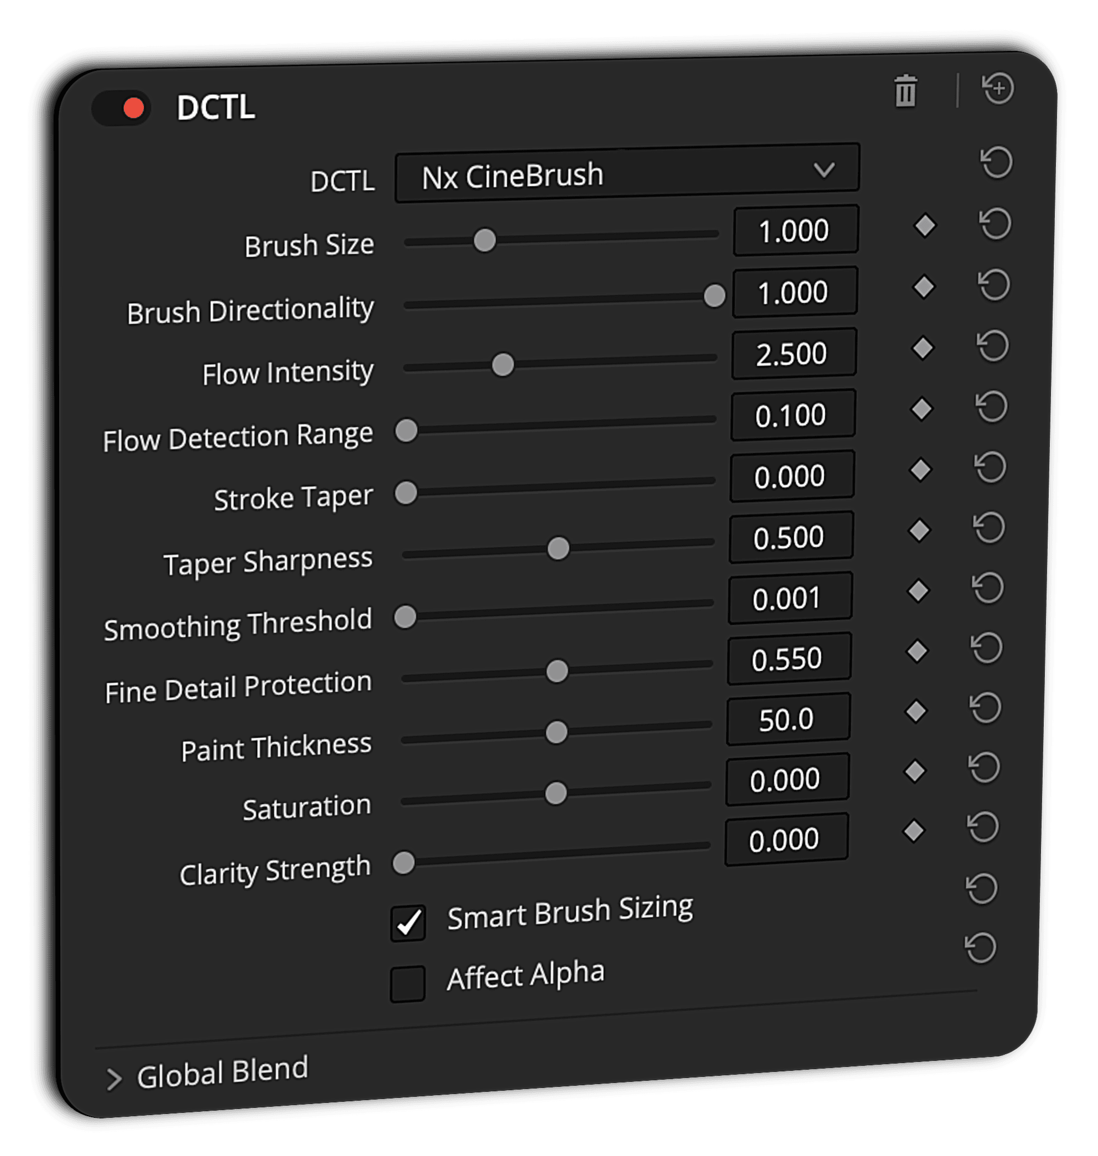Reset the DCTL selection dropdown row

[x=996, y=162]
